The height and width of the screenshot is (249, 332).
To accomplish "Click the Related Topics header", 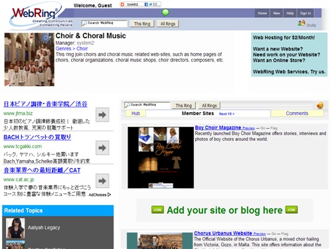I will (x=58, y=210).
